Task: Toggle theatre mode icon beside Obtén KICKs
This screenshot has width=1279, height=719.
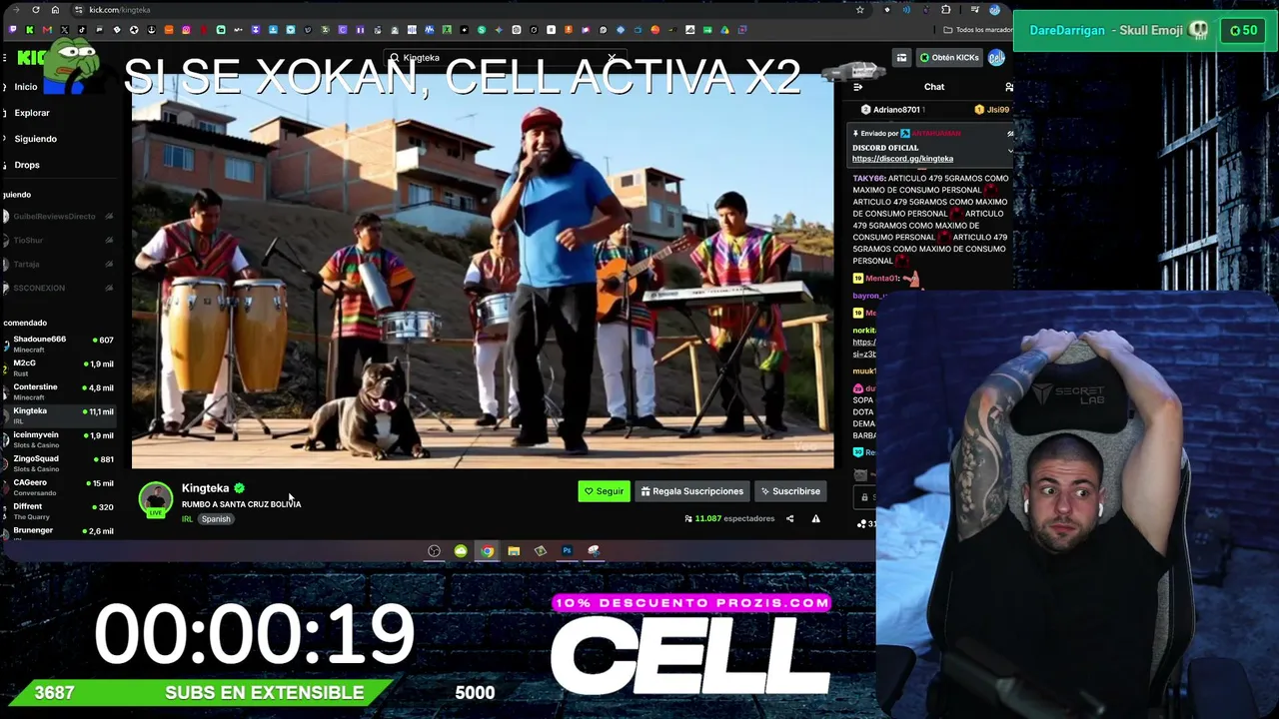Action: (901, 58)
